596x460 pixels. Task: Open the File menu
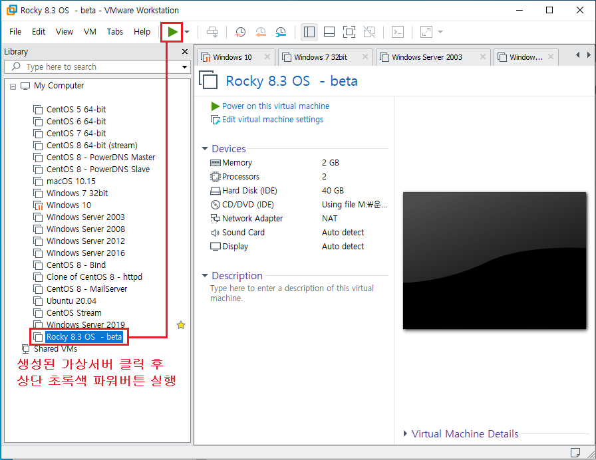pyautogui.click(x=15, y=31)
